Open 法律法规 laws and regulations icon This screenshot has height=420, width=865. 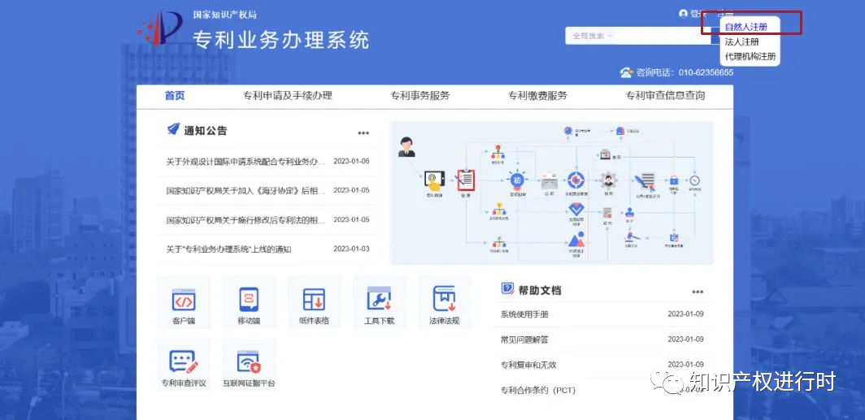(x=444, y=301)
